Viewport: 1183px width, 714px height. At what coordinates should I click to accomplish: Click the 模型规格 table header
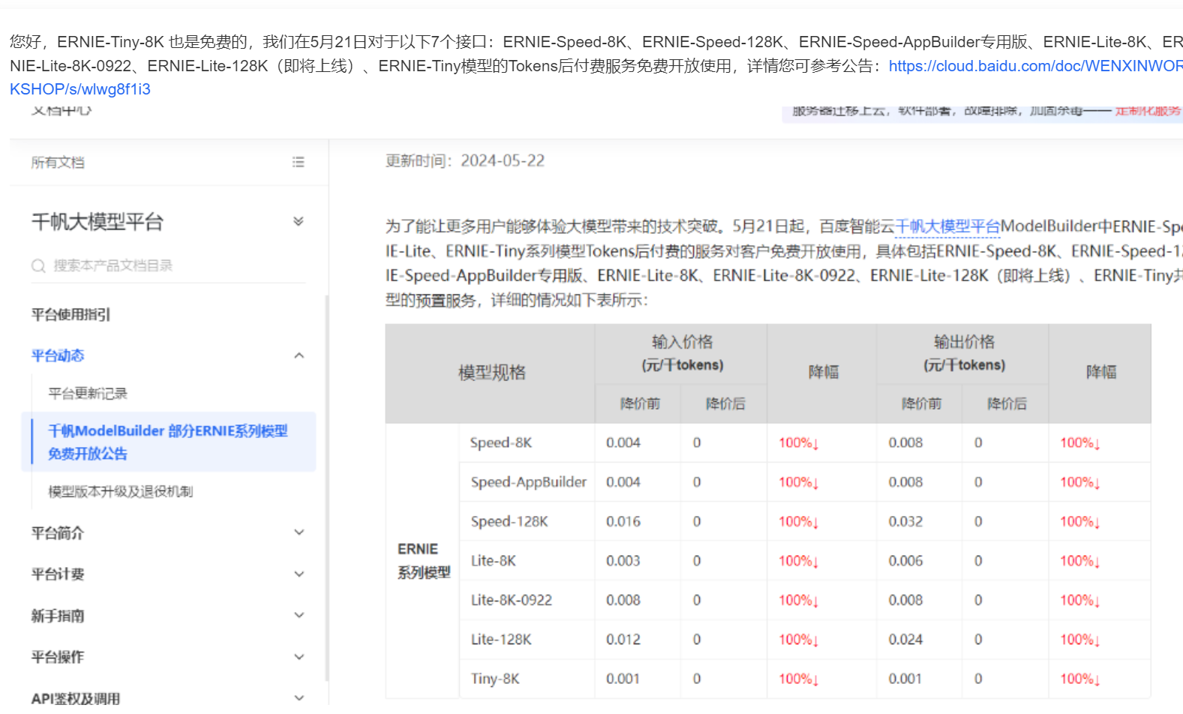coord(492,373)
